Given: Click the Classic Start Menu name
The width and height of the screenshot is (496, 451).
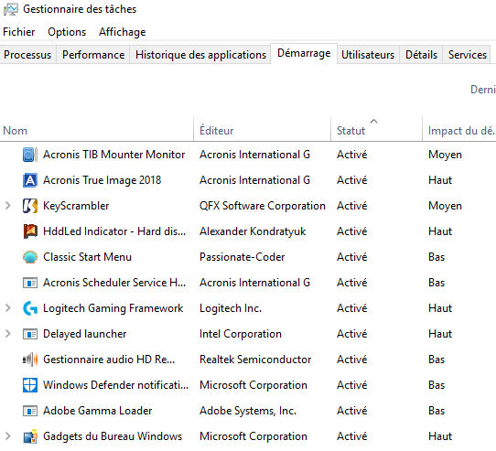Looking at the screenshot, I should (x=87, y=257).
